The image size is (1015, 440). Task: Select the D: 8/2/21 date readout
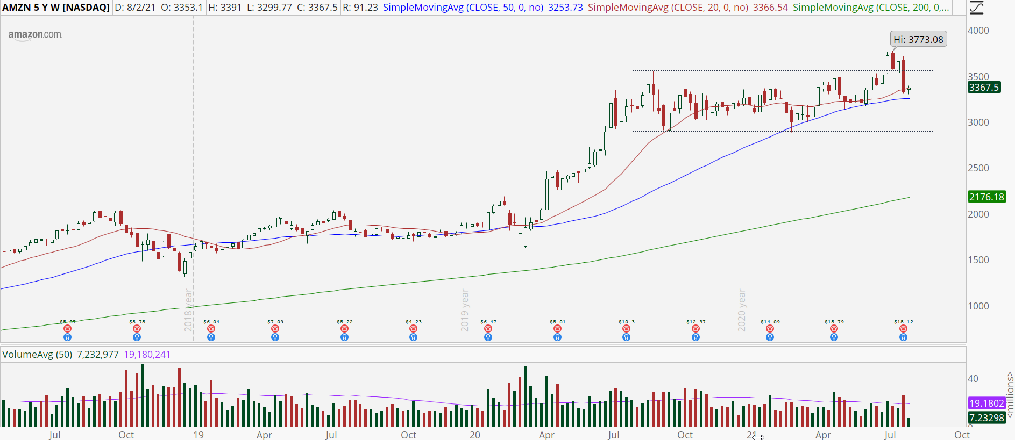[135, 8]
